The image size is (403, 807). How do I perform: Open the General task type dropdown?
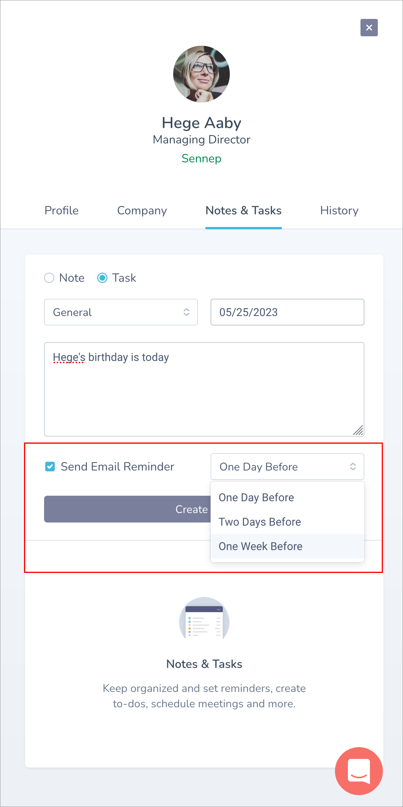coord(121,312)
